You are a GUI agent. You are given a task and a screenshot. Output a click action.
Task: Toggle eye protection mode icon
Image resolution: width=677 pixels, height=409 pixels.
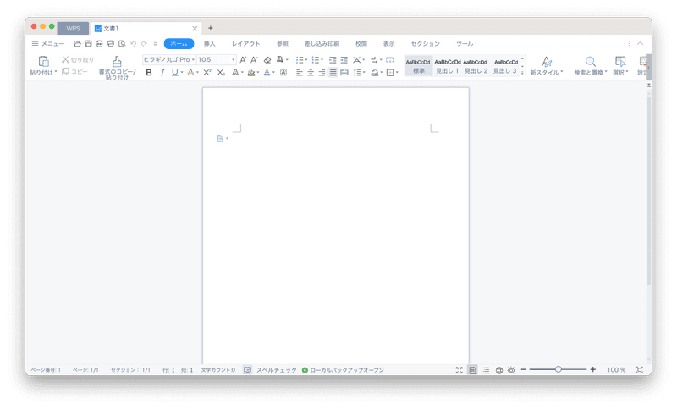click(x=511, y=370)
